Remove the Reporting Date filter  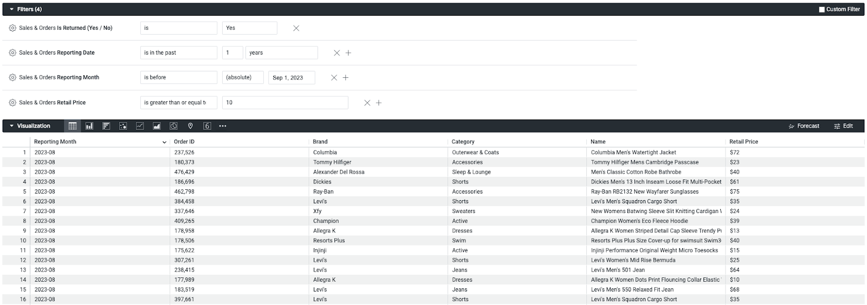pyautogui.click(x=337, y=53)
